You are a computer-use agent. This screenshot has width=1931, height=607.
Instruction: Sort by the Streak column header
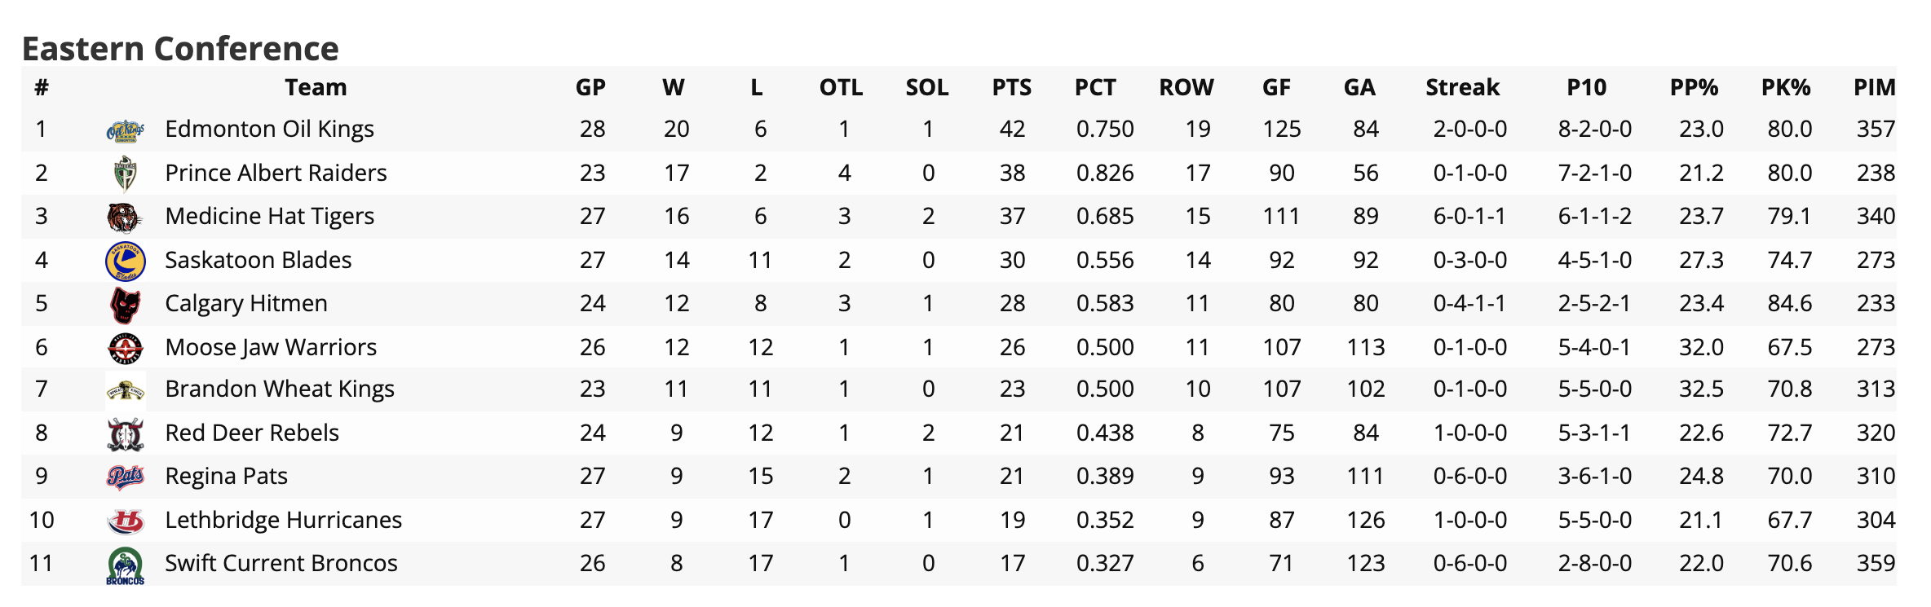click(x=1462, y=87)
